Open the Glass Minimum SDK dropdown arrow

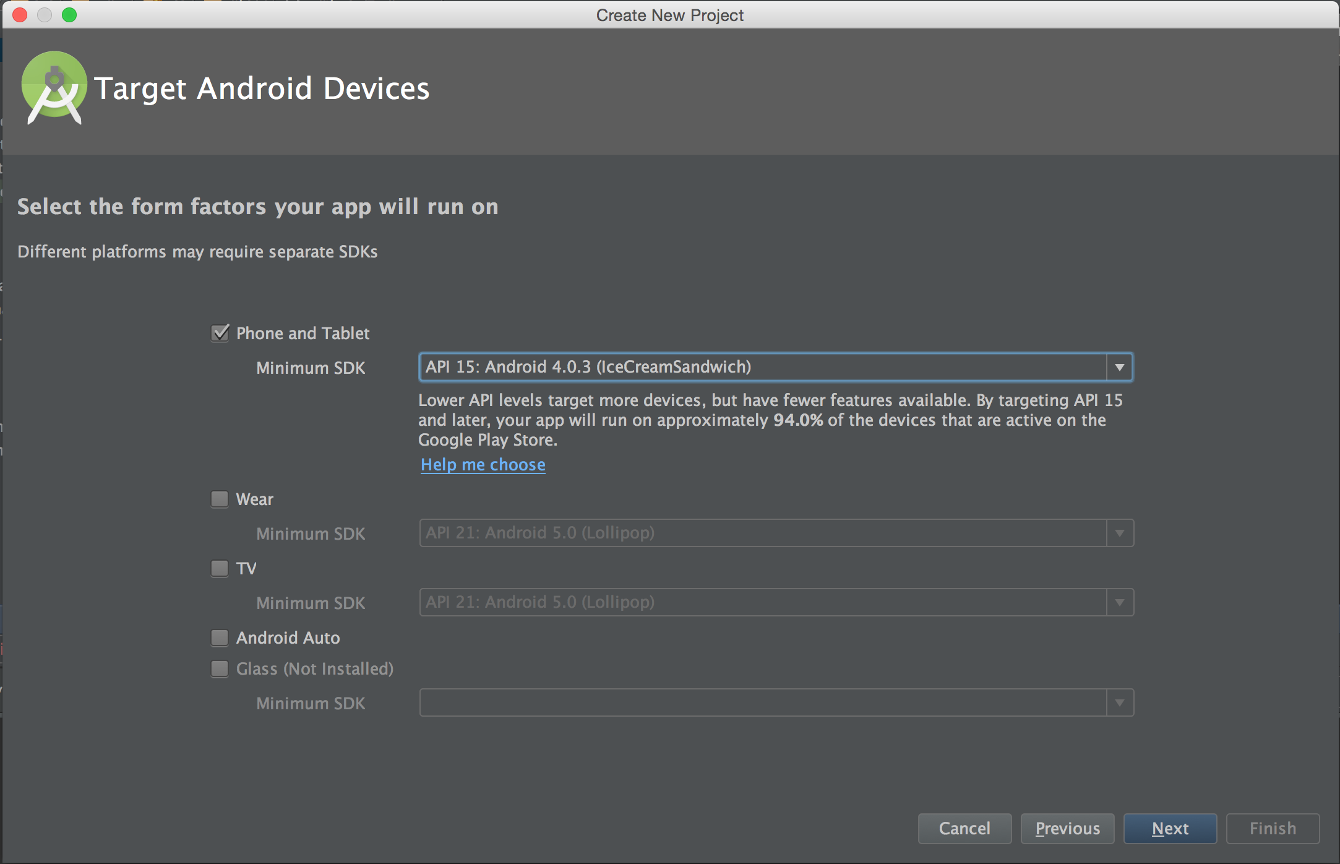click(x=1119, y=702)
